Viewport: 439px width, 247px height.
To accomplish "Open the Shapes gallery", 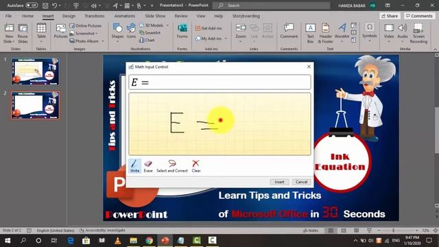I will (117, 33).
